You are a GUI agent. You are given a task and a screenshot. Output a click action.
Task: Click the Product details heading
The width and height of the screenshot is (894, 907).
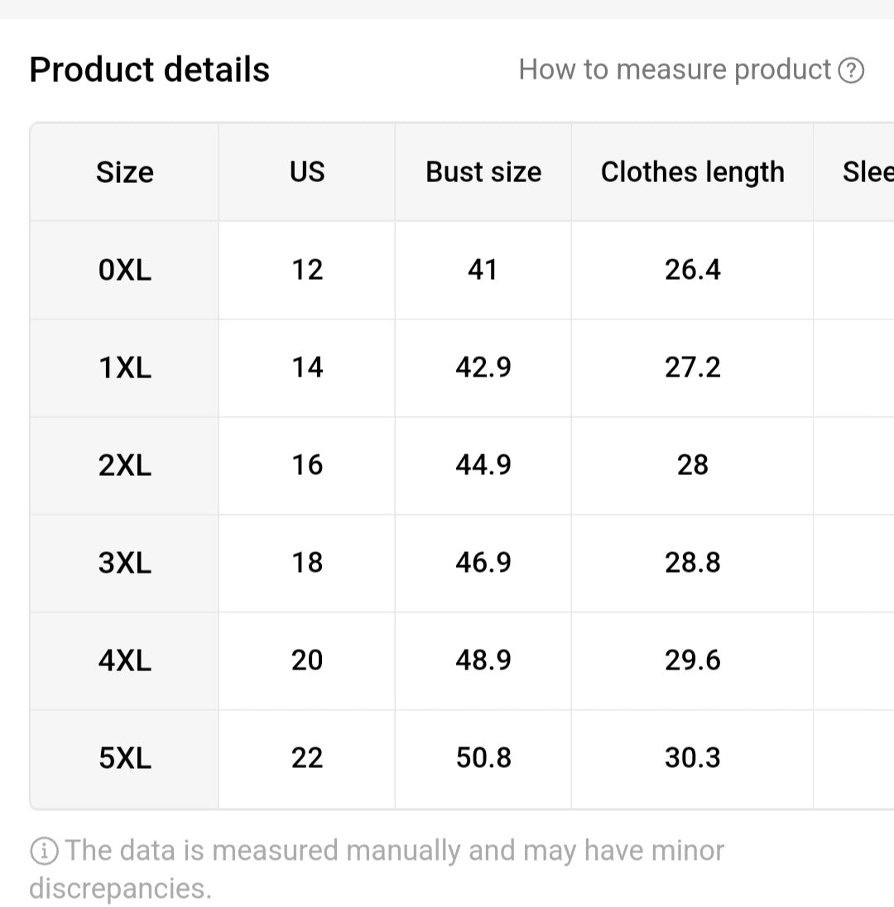149,70
